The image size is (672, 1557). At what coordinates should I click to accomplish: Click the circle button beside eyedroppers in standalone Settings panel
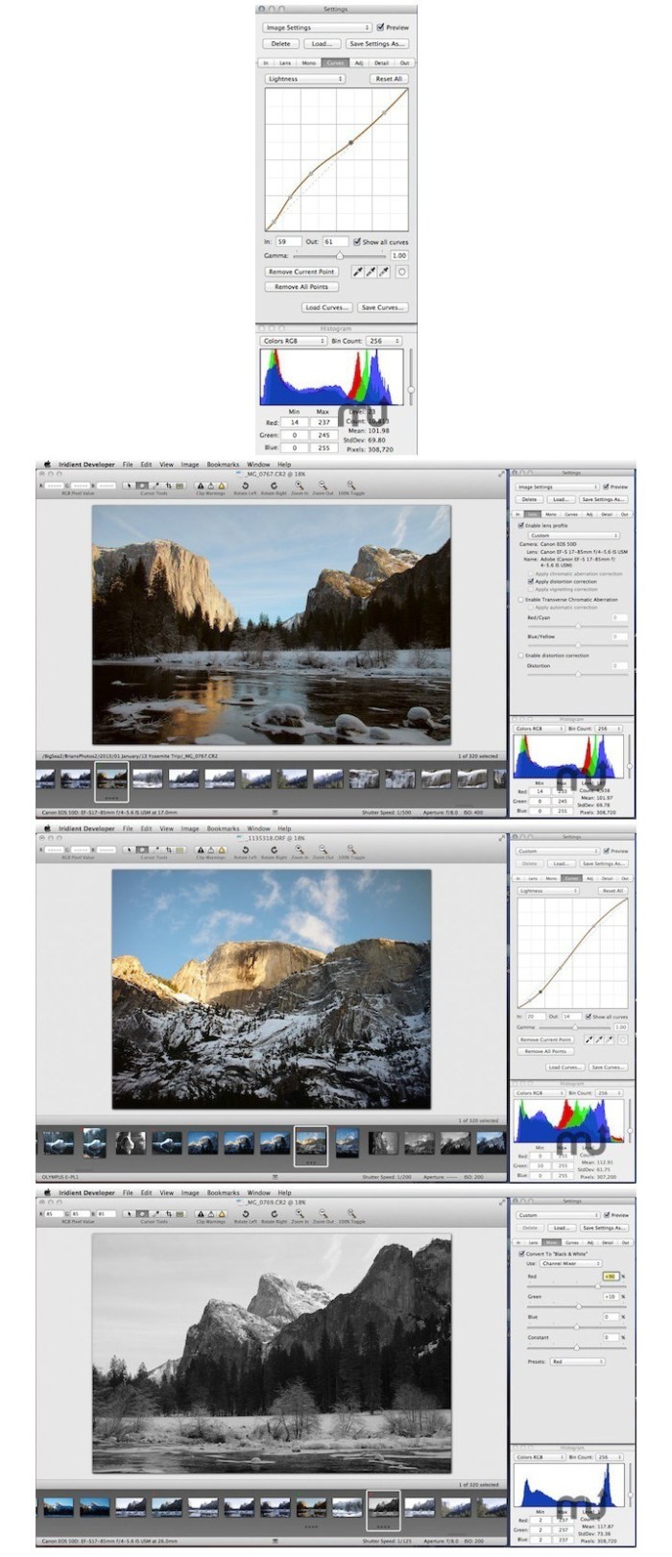tap(402, 272)
